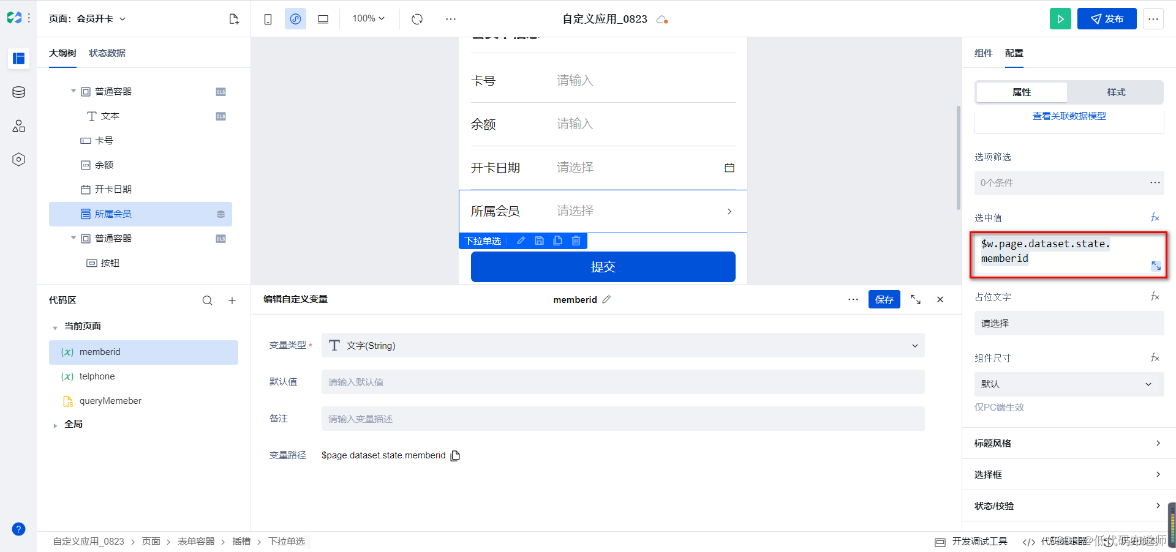This screenshot has height=552, width=1176.
Task: Open the page structure sidebar icon
Action: coord(18,58)
